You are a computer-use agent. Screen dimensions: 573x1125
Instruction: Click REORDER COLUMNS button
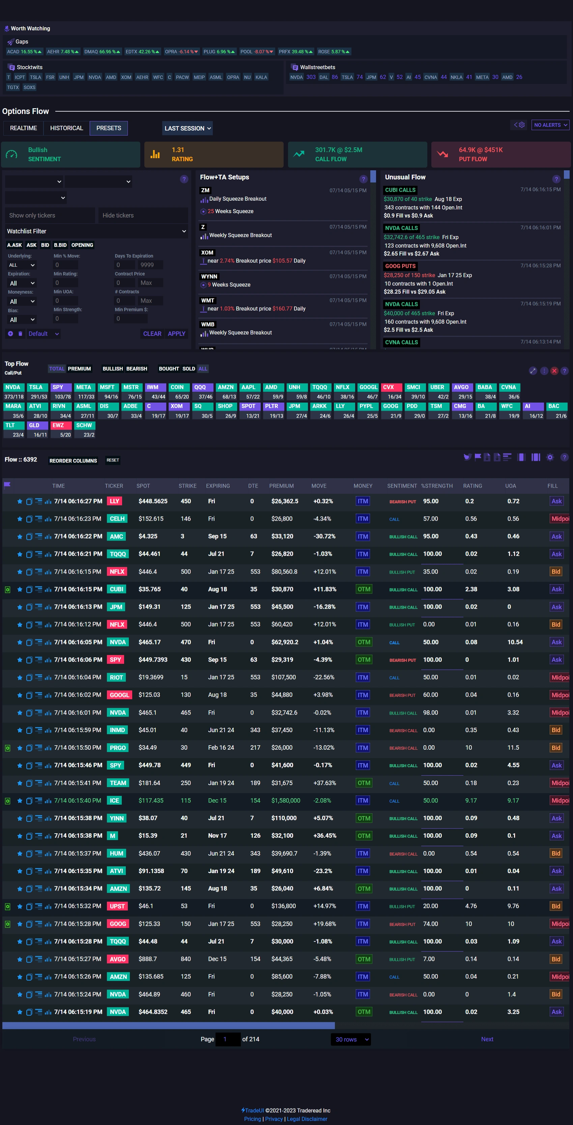click(x=74, y=461)
